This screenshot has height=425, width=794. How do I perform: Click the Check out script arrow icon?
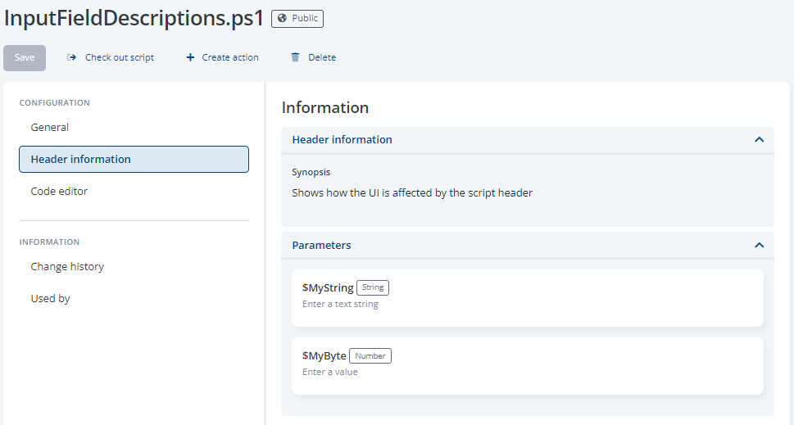[72, 57]
